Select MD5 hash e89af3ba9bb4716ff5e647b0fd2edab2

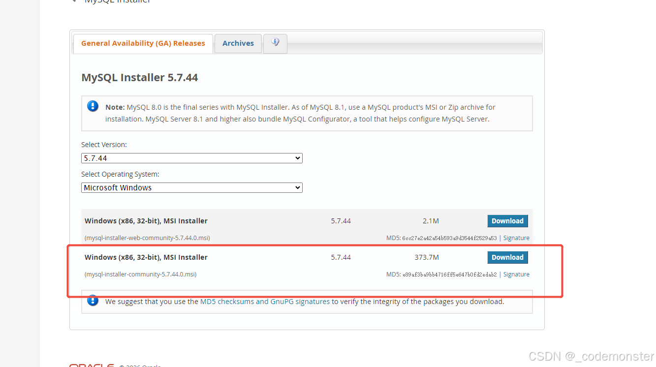click(449, 275)
